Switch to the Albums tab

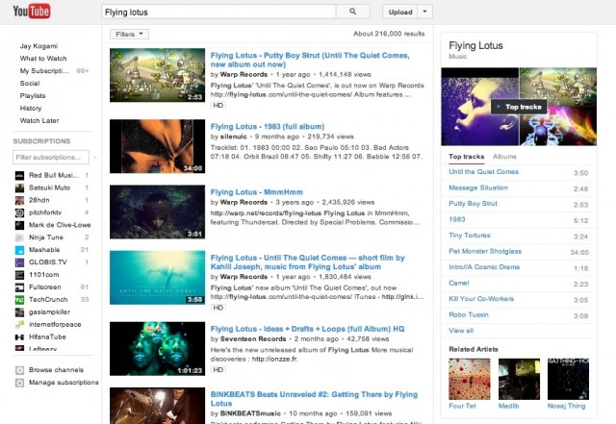coord(504,156)
